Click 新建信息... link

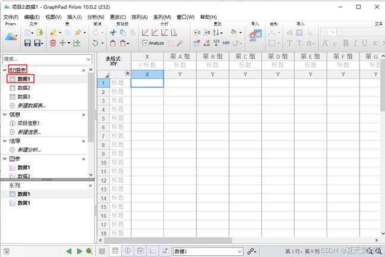click(29, 132)
